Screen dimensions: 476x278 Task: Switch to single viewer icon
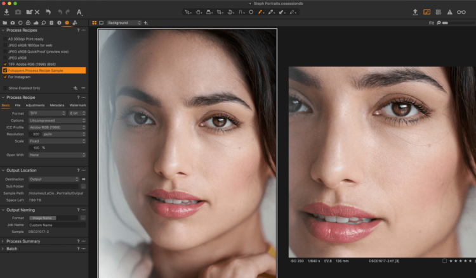[x=102, y=23]
